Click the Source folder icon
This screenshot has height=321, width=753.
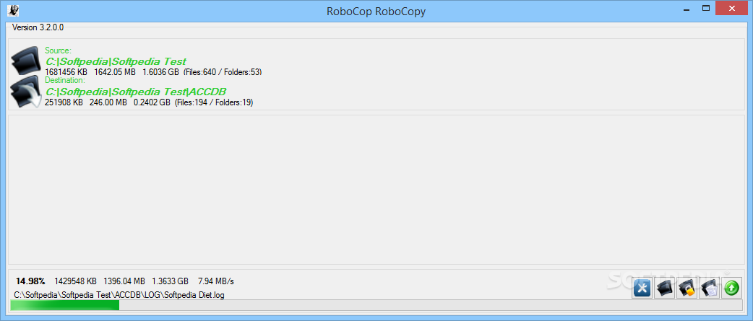(x=26, y=61)
